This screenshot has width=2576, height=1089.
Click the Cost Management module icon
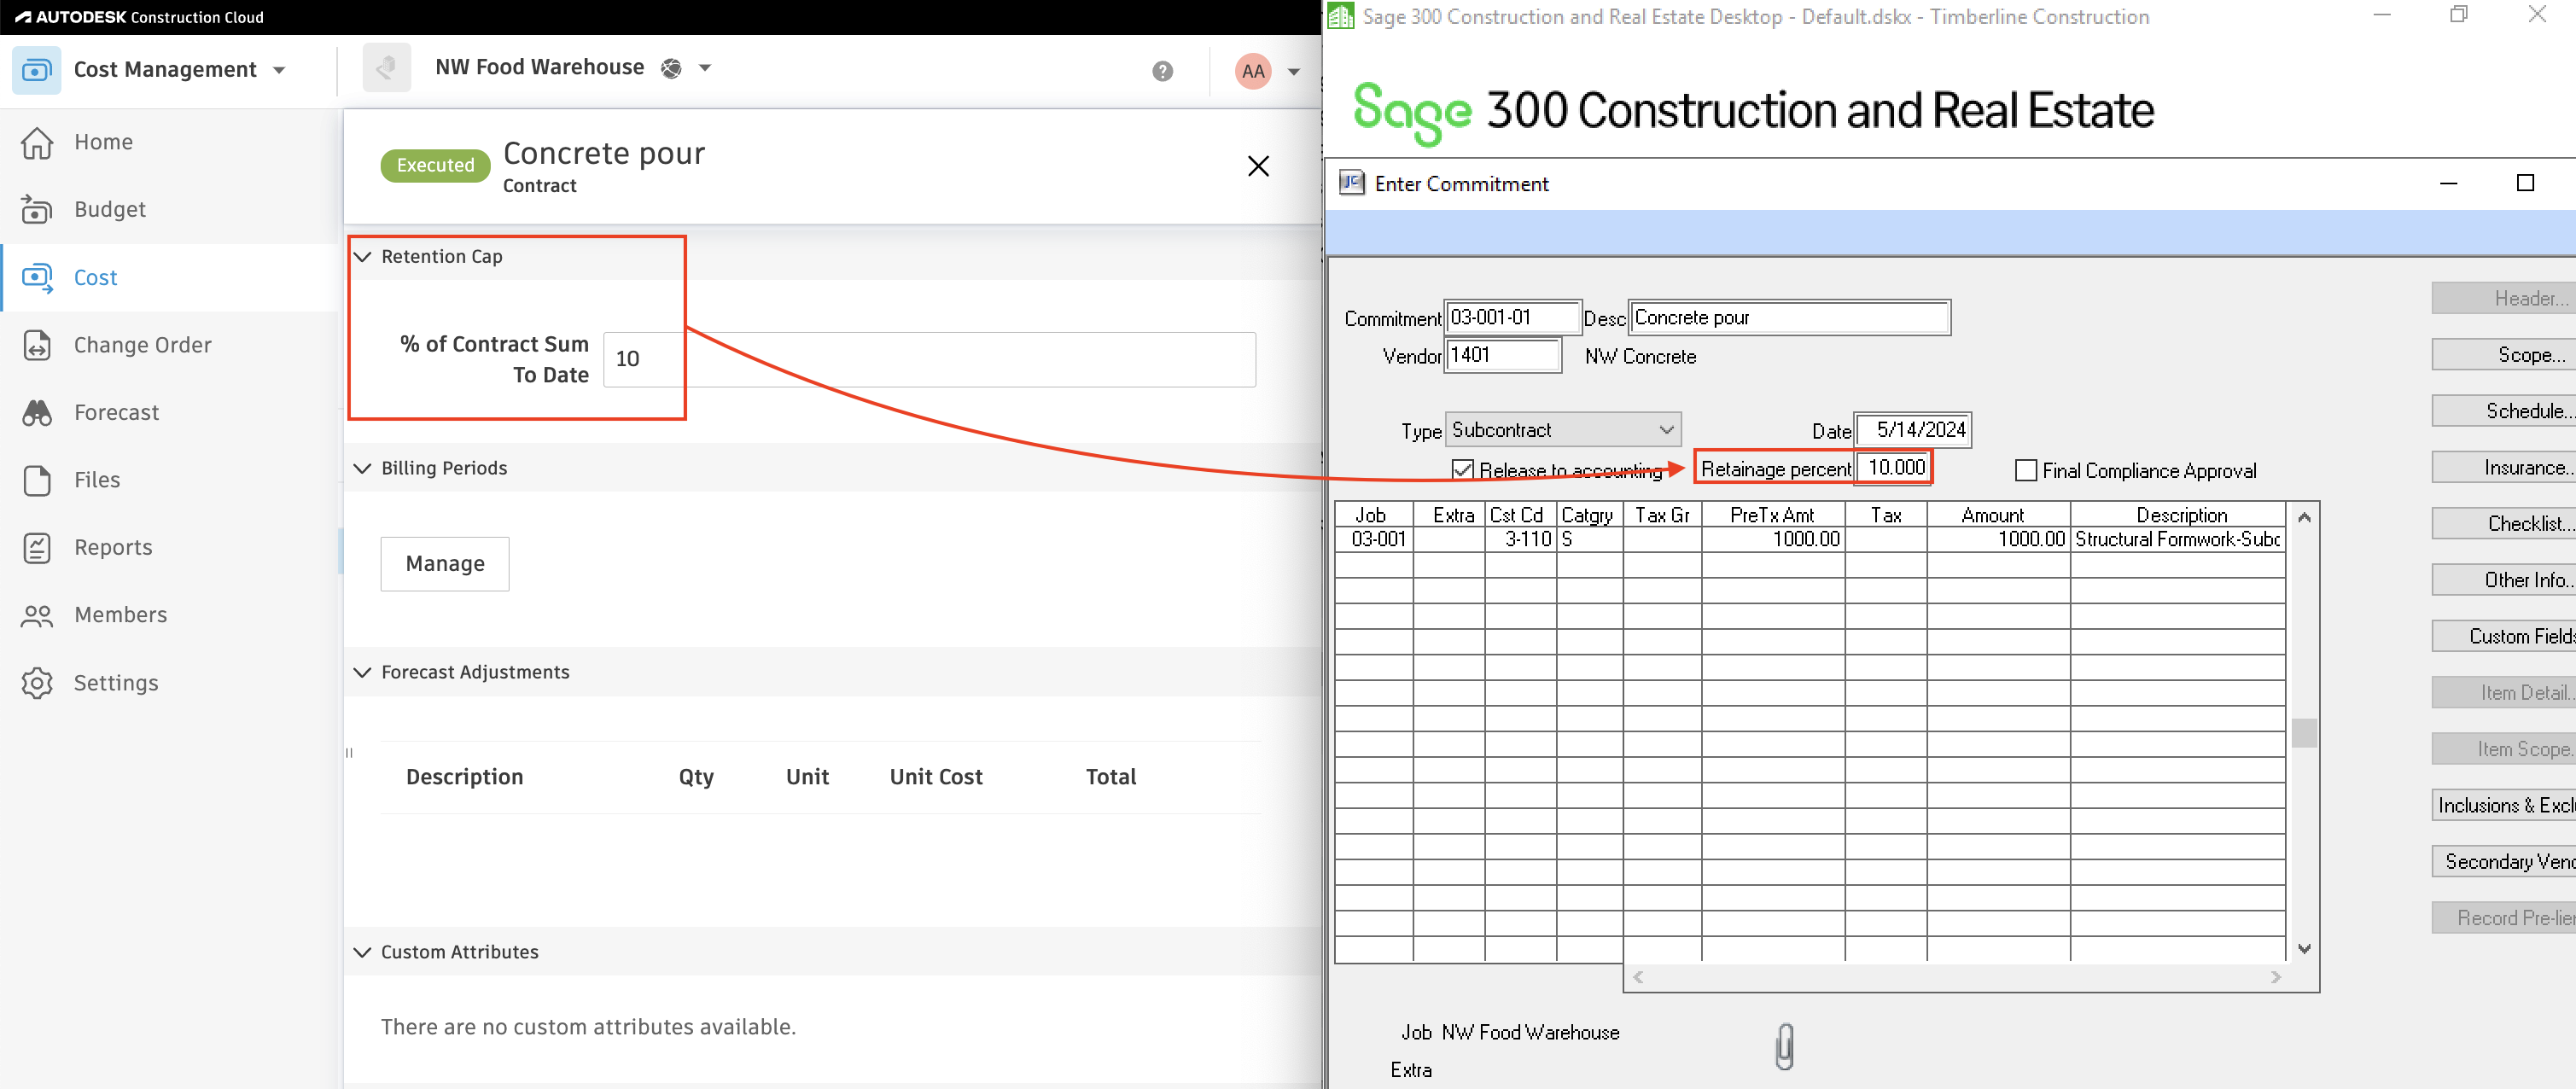click(36, 70)
